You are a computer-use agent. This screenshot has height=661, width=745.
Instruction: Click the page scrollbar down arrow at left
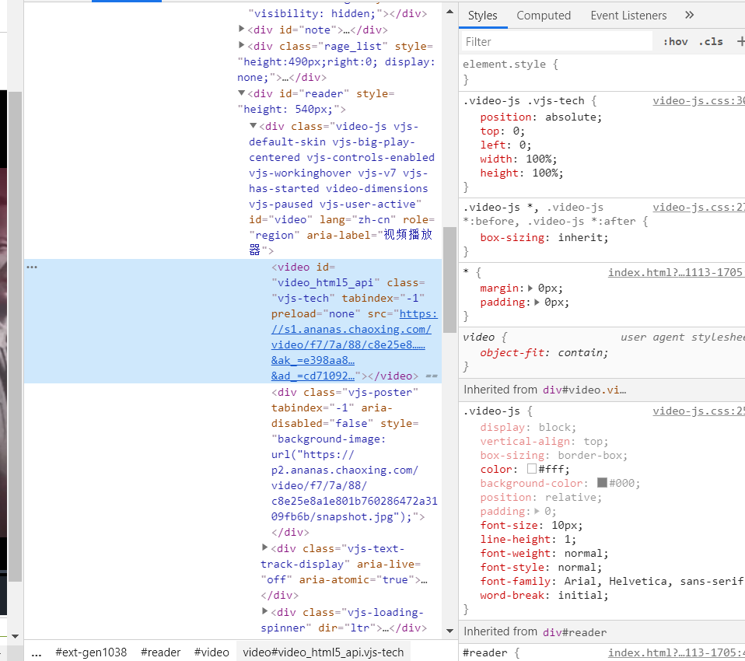15,636
